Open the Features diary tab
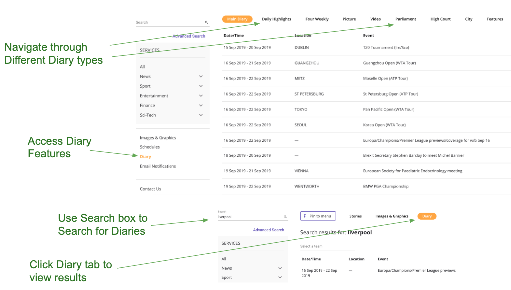511x290 pixels. click(495, 19)
